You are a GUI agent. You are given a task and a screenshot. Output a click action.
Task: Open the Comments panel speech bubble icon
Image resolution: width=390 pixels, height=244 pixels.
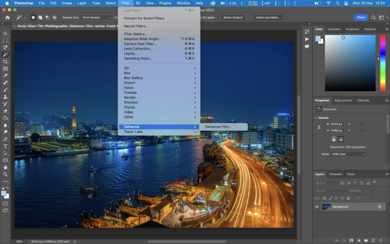[307, 47]
